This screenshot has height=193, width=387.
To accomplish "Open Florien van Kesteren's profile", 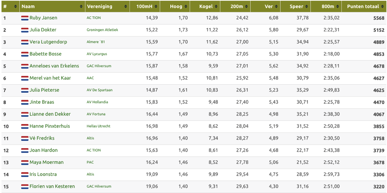I will [52, 186].
